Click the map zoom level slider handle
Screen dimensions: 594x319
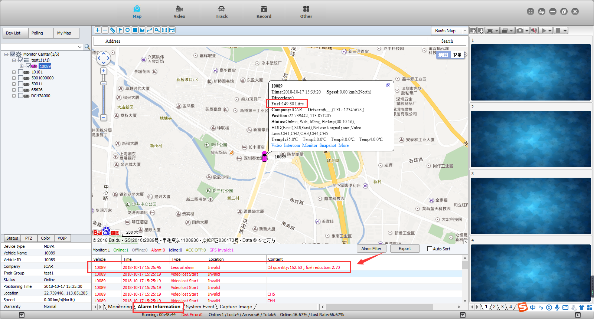coord(104,83)
